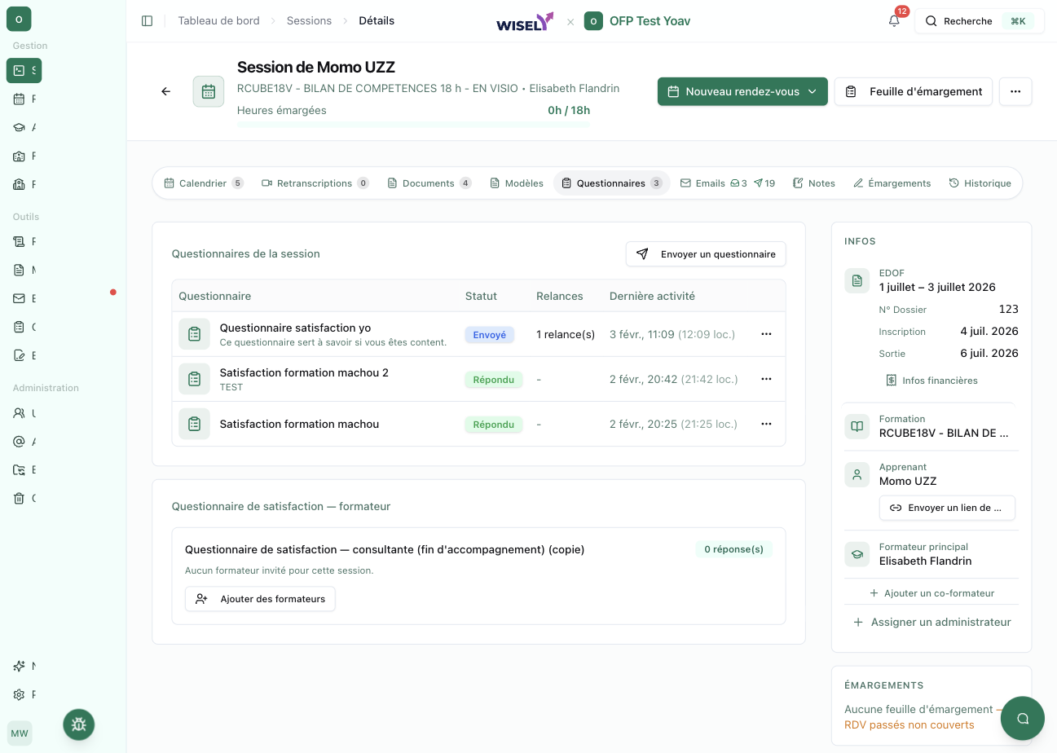Go to Tableau de bord breadcrumb
The width and height of the screenshot is (1057, 753).
coord(219,21)
